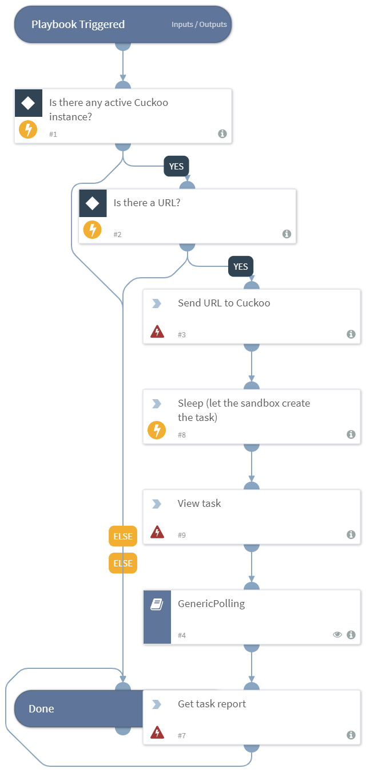Screen dimensions: 366x772
Task: Open Inputs / Outputs of Playbook Triggered
Action: [x=199, y=25]
